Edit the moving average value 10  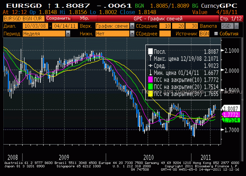coord(165,26)
